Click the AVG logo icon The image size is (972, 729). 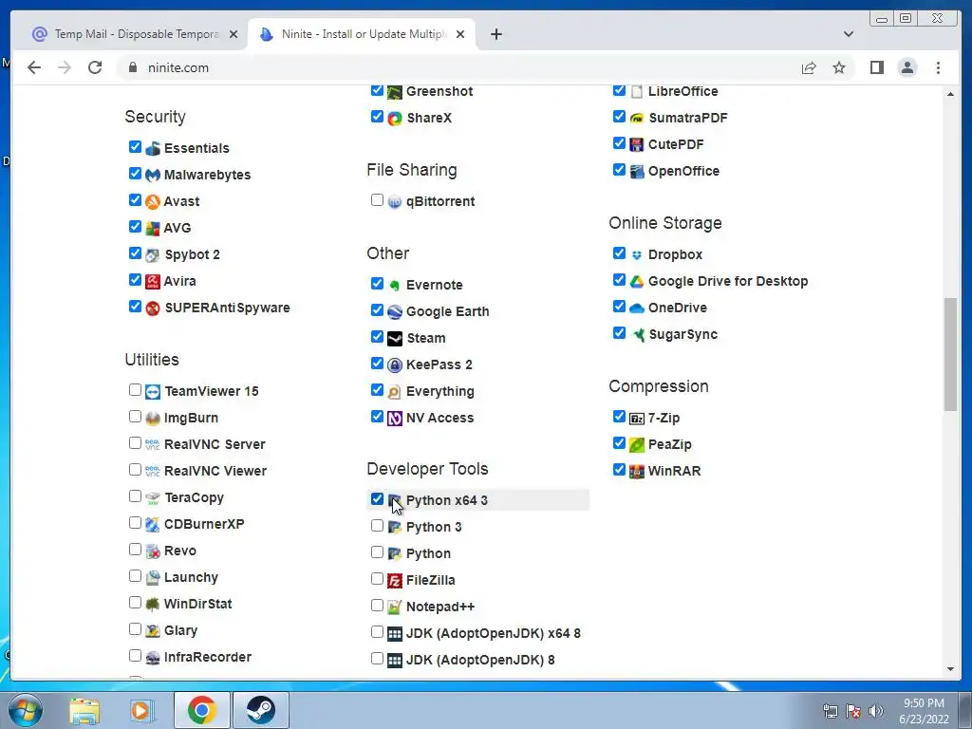(153, 229)
